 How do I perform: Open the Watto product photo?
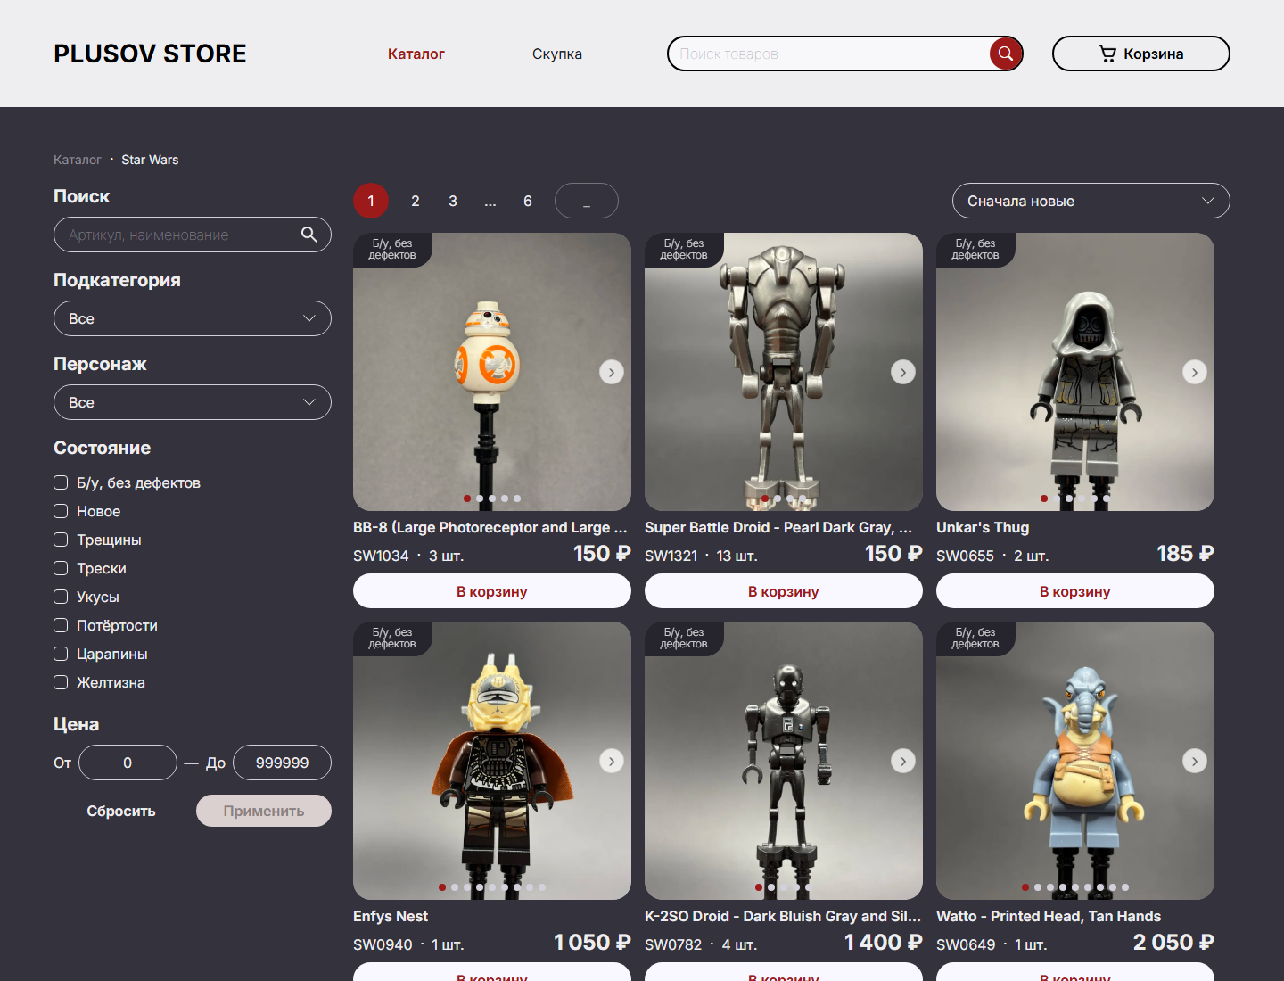point(1075,761)
